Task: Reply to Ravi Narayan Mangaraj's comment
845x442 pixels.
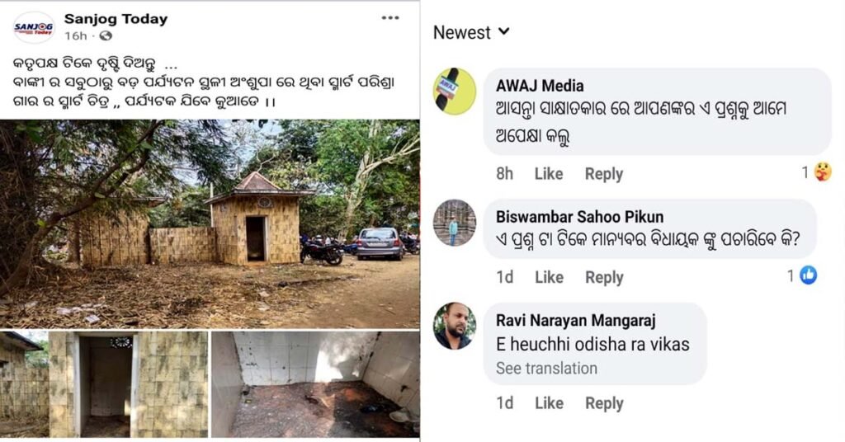Action: 604,403
